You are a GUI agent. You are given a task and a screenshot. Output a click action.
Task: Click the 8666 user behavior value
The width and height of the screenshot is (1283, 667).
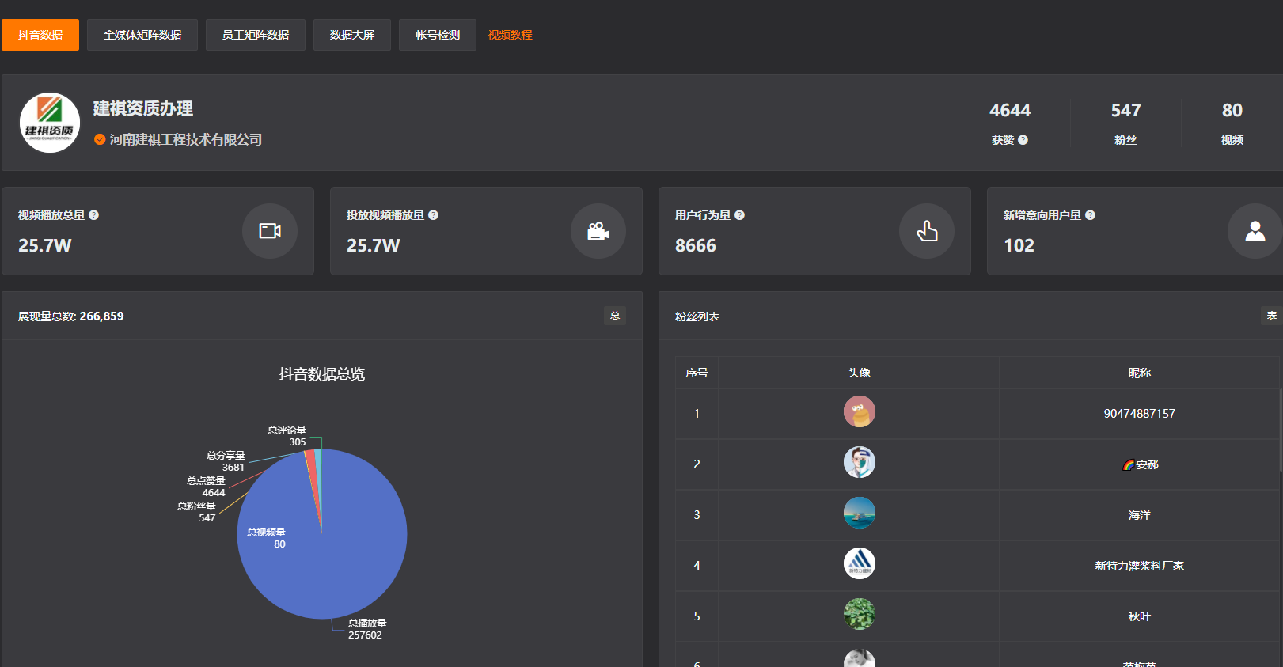(x=696, y=246)
